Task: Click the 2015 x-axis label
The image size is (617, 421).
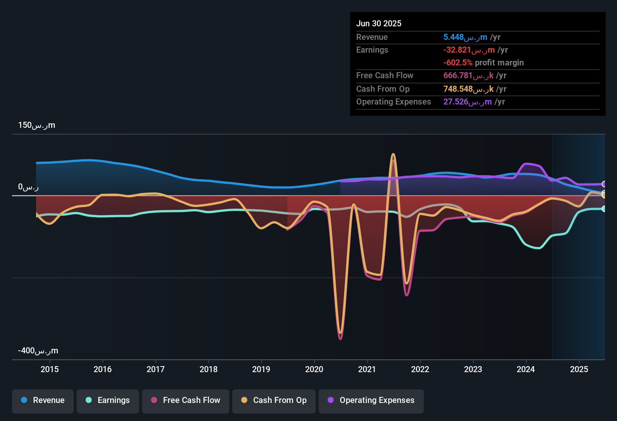Action: click(50, 369)
